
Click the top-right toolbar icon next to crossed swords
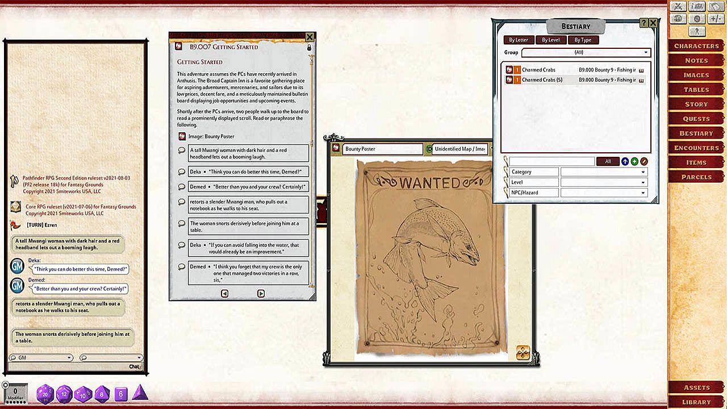[697, 6]
